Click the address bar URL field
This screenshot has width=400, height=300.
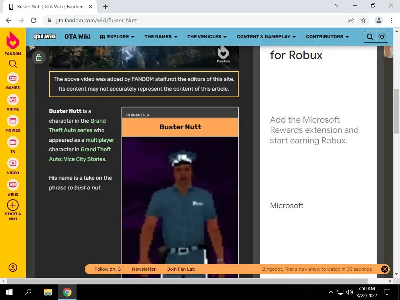(x=96, y=20)
